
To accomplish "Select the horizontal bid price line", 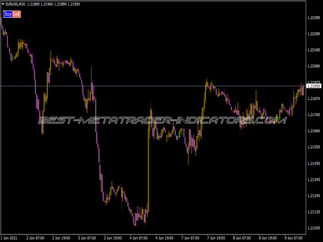I will click(x=161, y=86).
